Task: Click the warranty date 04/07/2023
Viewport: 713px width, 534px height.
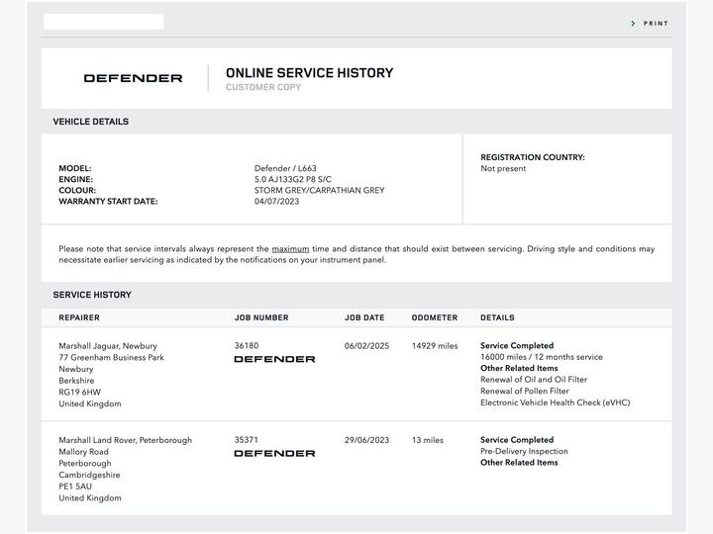Action: [x=277, y=201]
